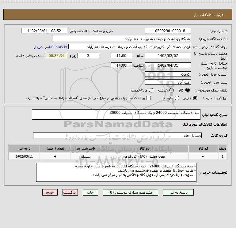Open مشاهده مدارک پیوستی (0) button
Viewport: 236px width, 228px height.
point(131,192)
